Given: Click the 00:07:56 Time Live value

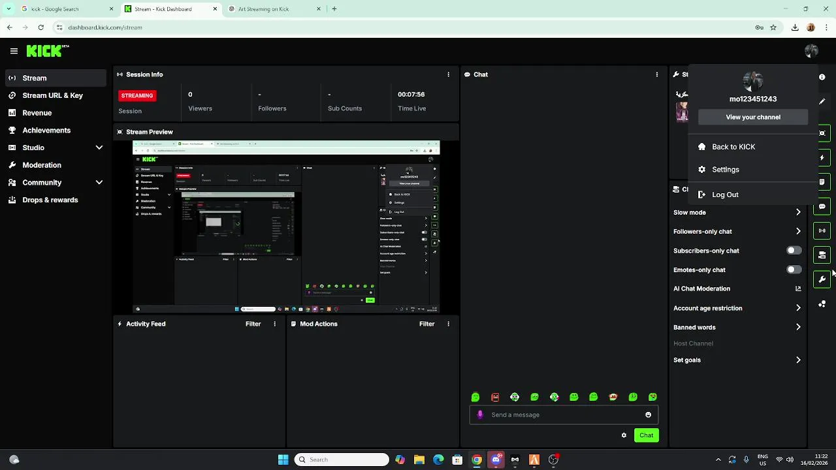Looking at the screenshot, I should click(x=411, y=95).
